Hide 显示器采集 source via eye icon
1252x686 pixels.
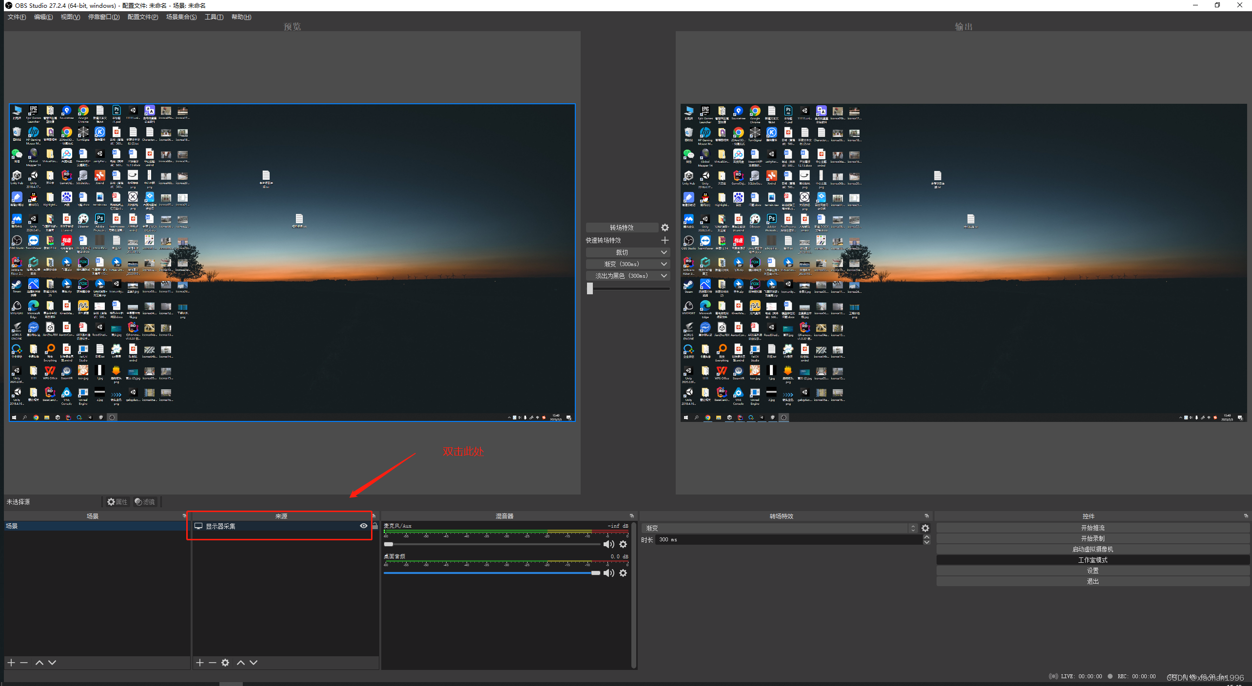(364, 526)
